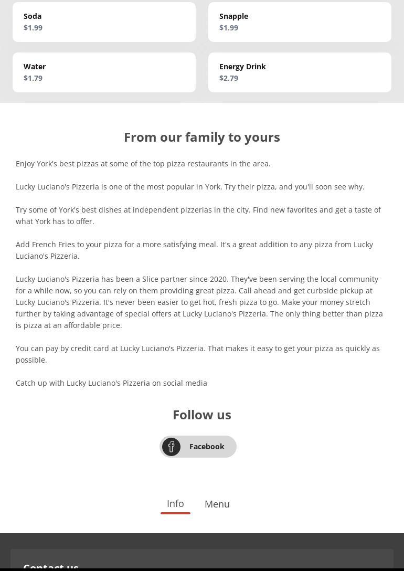Switch to the Info tab
Screen dimensions: 404x571
[175, 504]
